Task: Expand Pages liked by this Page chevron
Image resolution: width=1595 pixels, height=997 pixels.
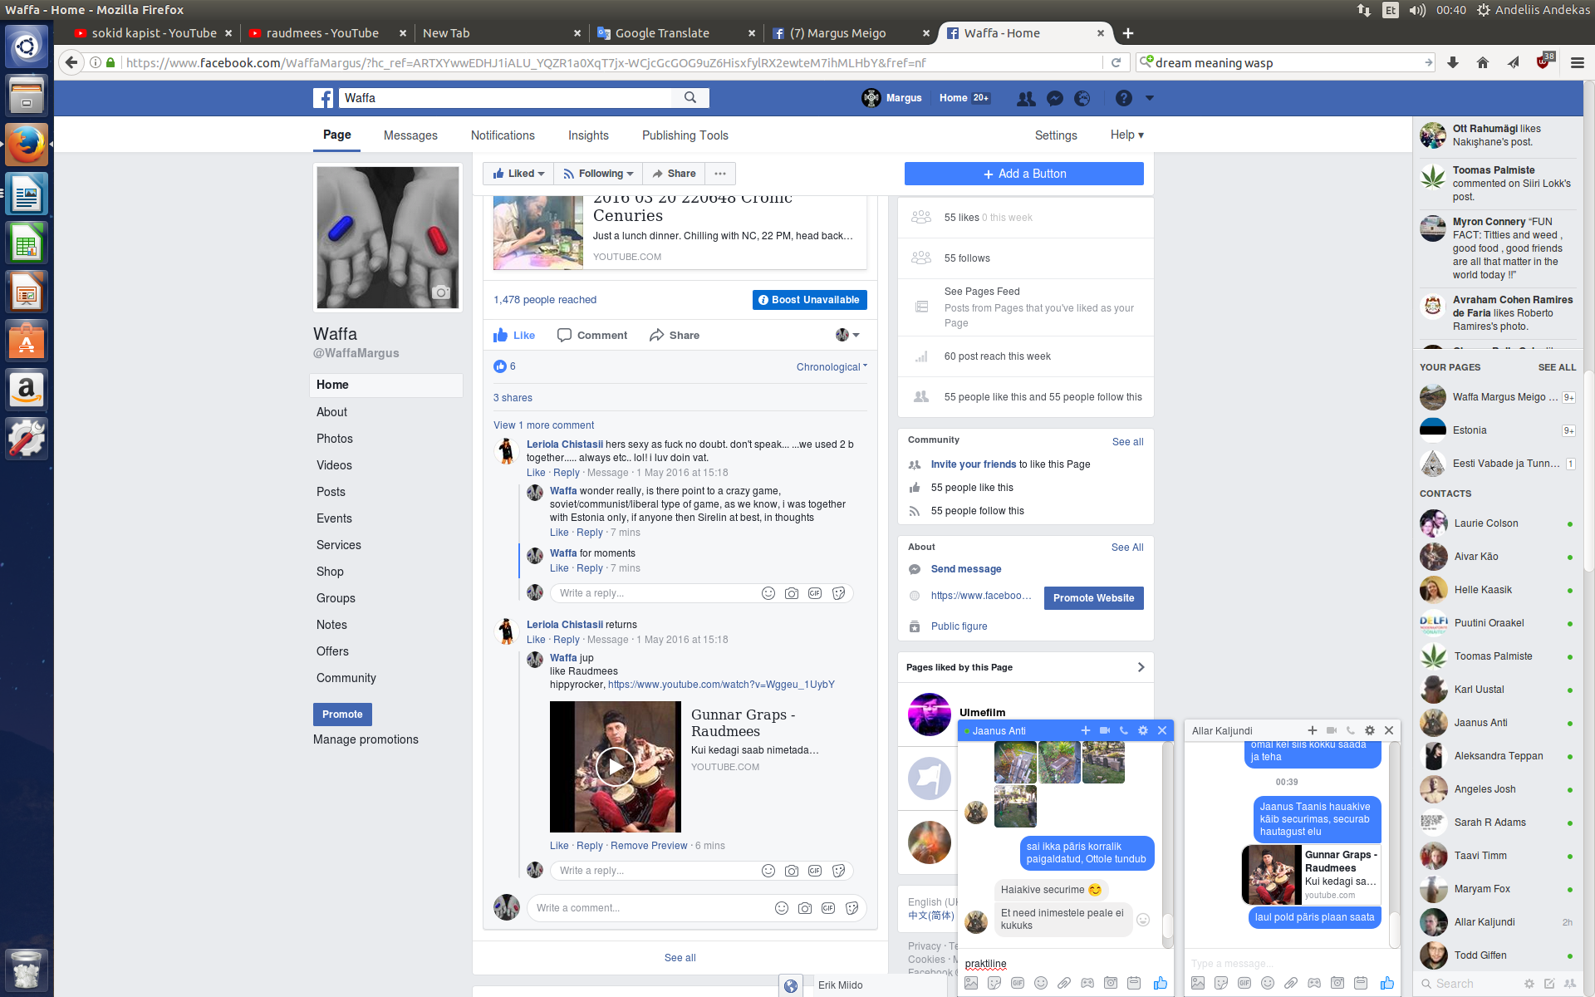Action: [x=1141, y=667]
